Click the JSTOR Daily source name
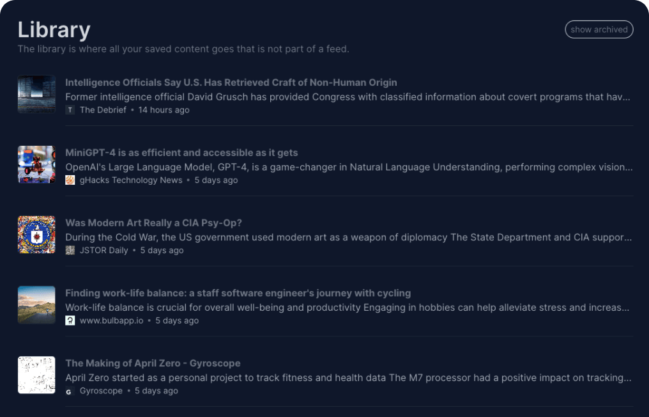Viewport: 649px width, 417px height. (104, 251)
